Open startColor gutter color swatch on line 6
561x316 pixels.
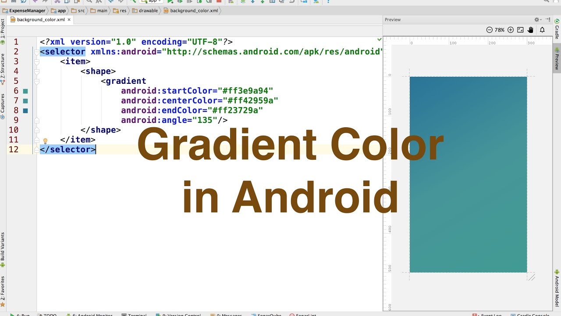point(25,91)
